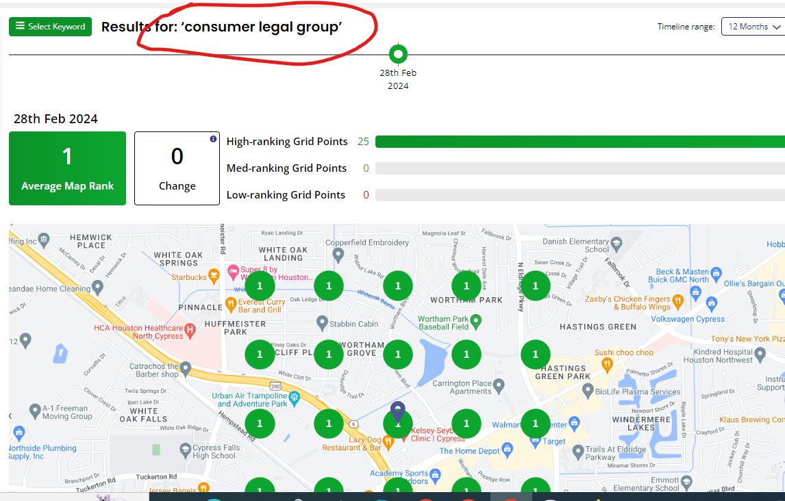Click the Danish Elementary School icon
Screen dimensions: 785x501
tap(616, 243)
